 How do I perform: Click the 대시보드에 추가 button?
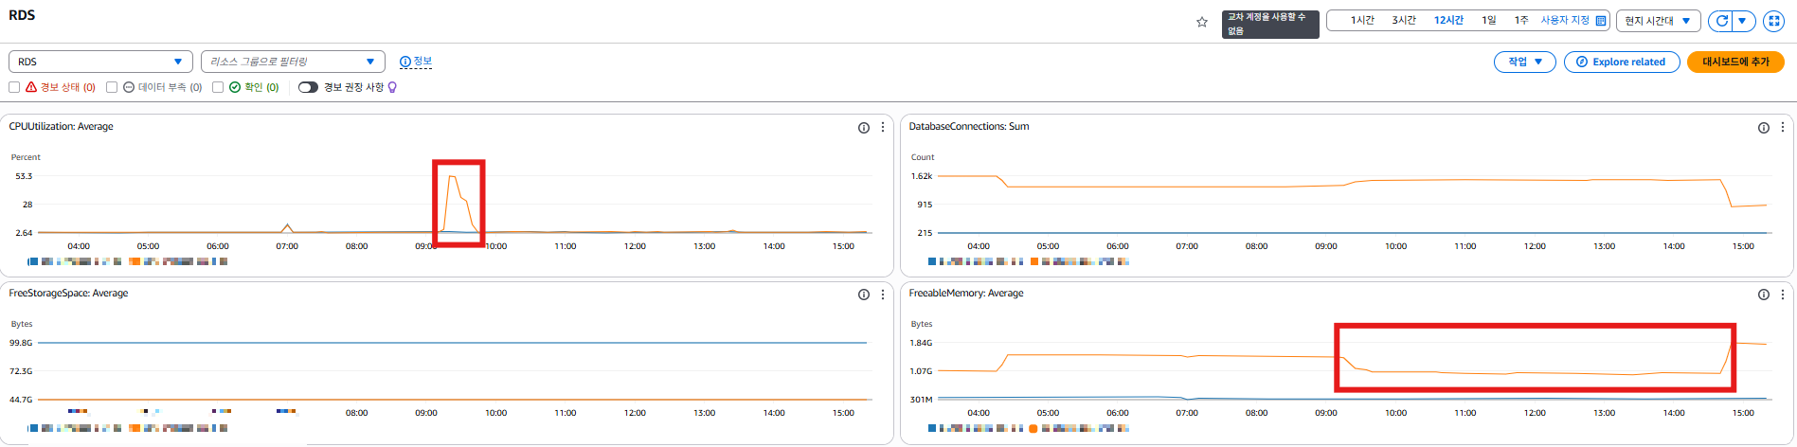point(1735,62)
